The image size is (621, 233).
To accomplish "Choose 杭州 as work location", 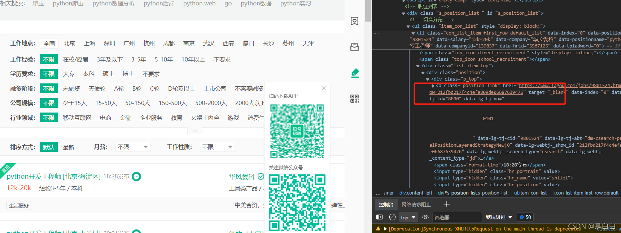I will [x=149, y=44].
